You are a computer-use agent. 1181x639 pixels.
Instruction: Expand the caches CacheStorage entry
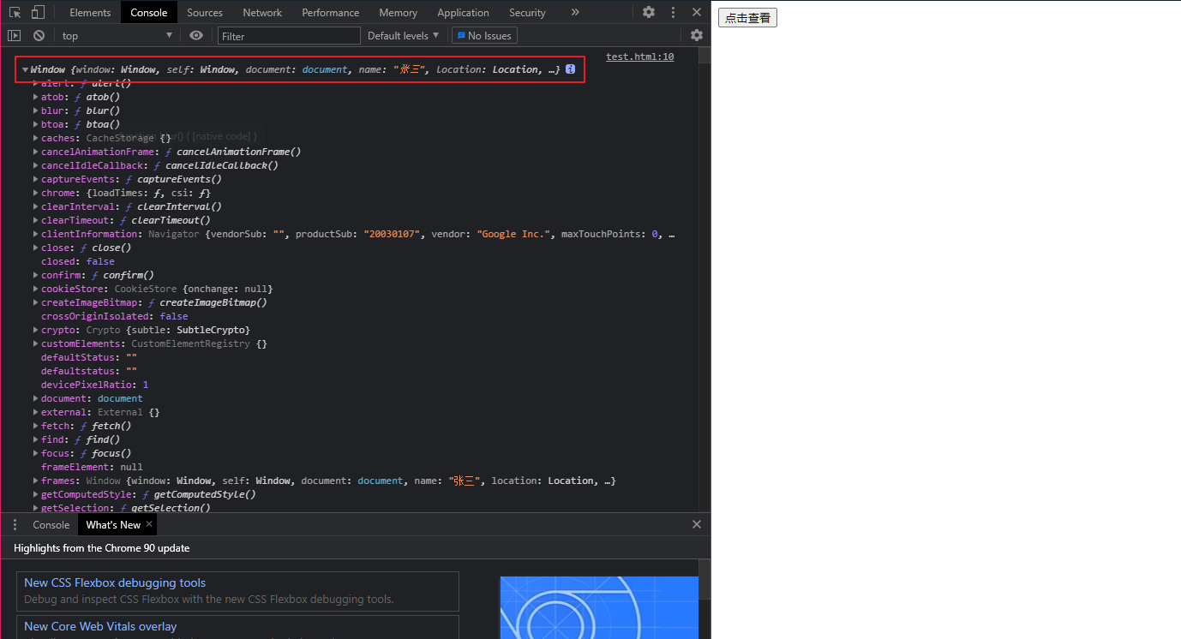point(36,138)
